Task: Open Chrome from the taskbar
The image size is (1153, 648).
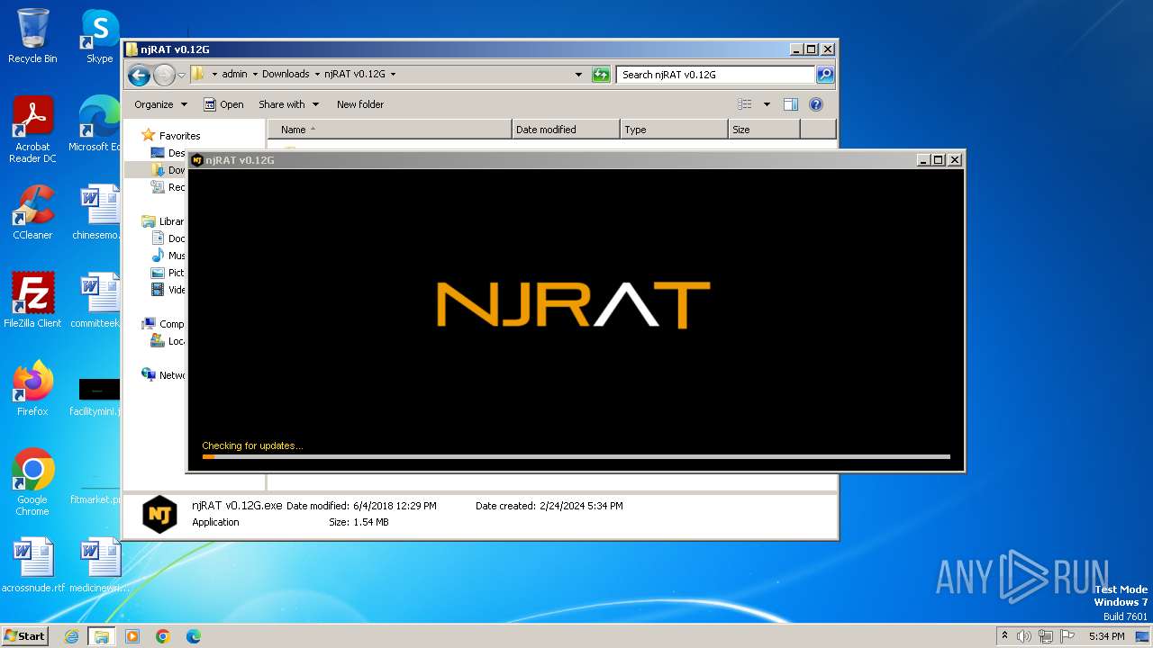Action: coord(163,636)
